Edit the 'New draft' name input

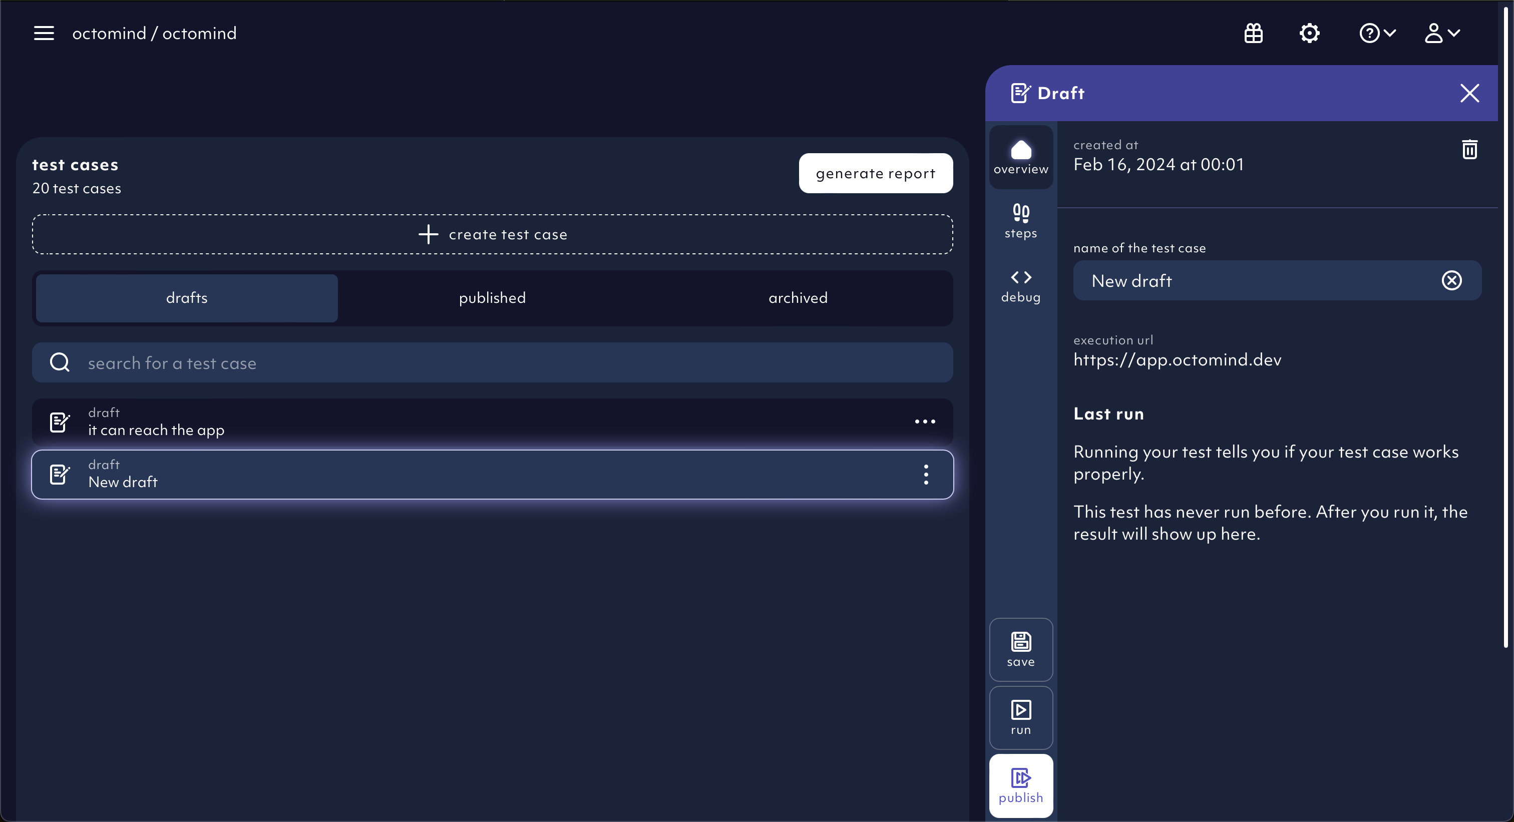tap(1277, 280)
